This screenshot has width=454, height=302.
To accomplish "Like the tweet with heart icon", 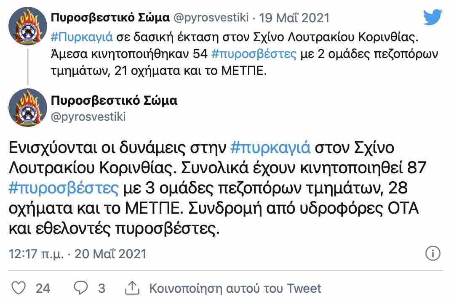I will point(19,288).
